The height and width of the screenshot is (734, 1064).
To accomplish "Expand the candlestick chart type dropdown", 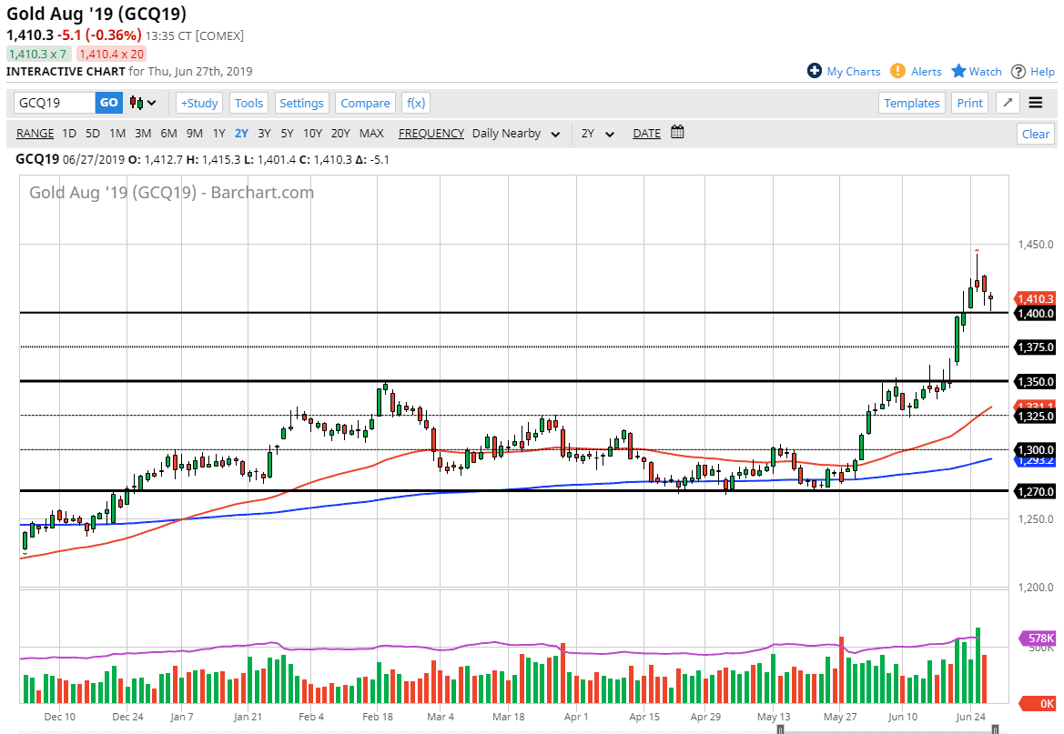I will (144, 103).
